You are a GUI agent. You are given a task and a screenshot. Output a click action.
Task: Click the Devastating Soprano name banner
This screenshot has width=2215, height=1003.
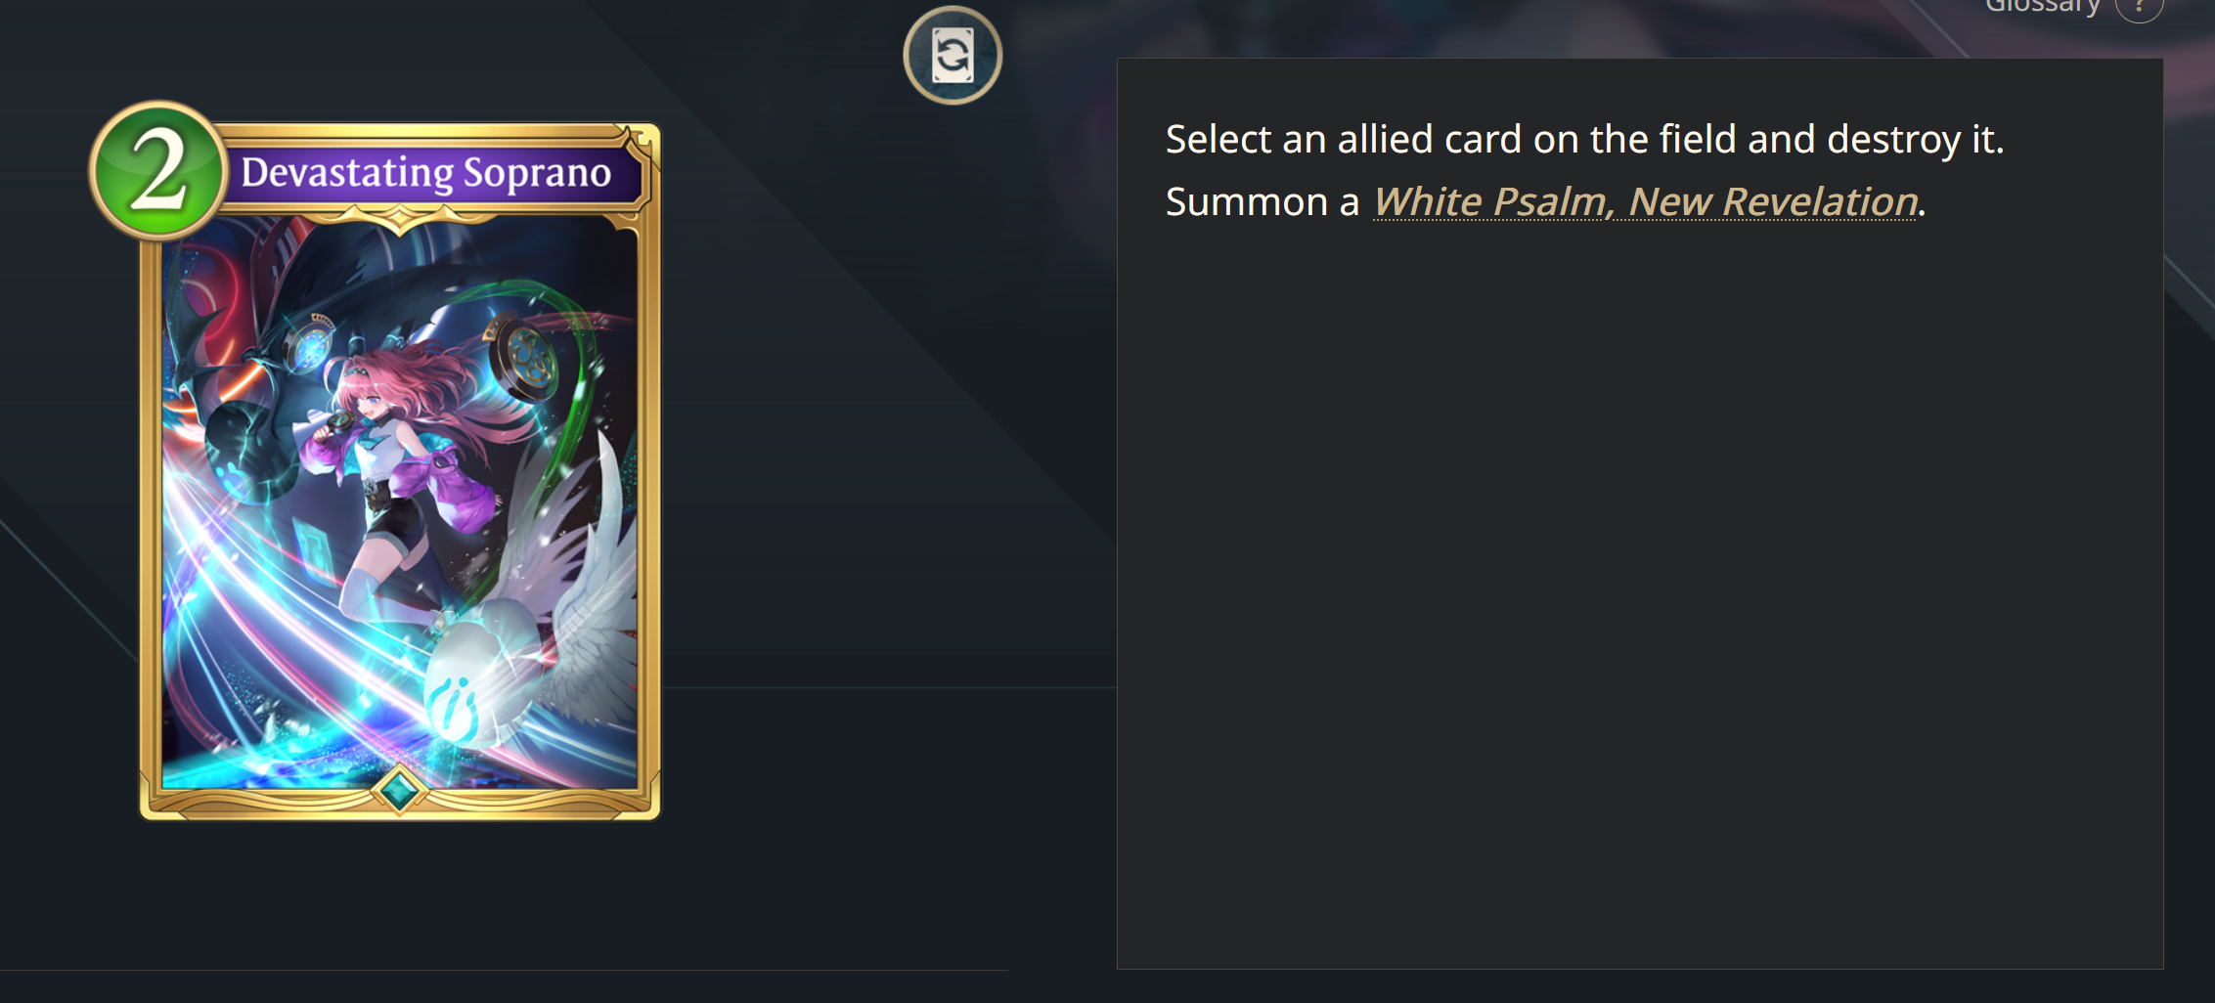[x=426, y=173]
